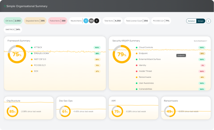Select the Failed Items 388 chip
The image size is (214, 130).
58,21
